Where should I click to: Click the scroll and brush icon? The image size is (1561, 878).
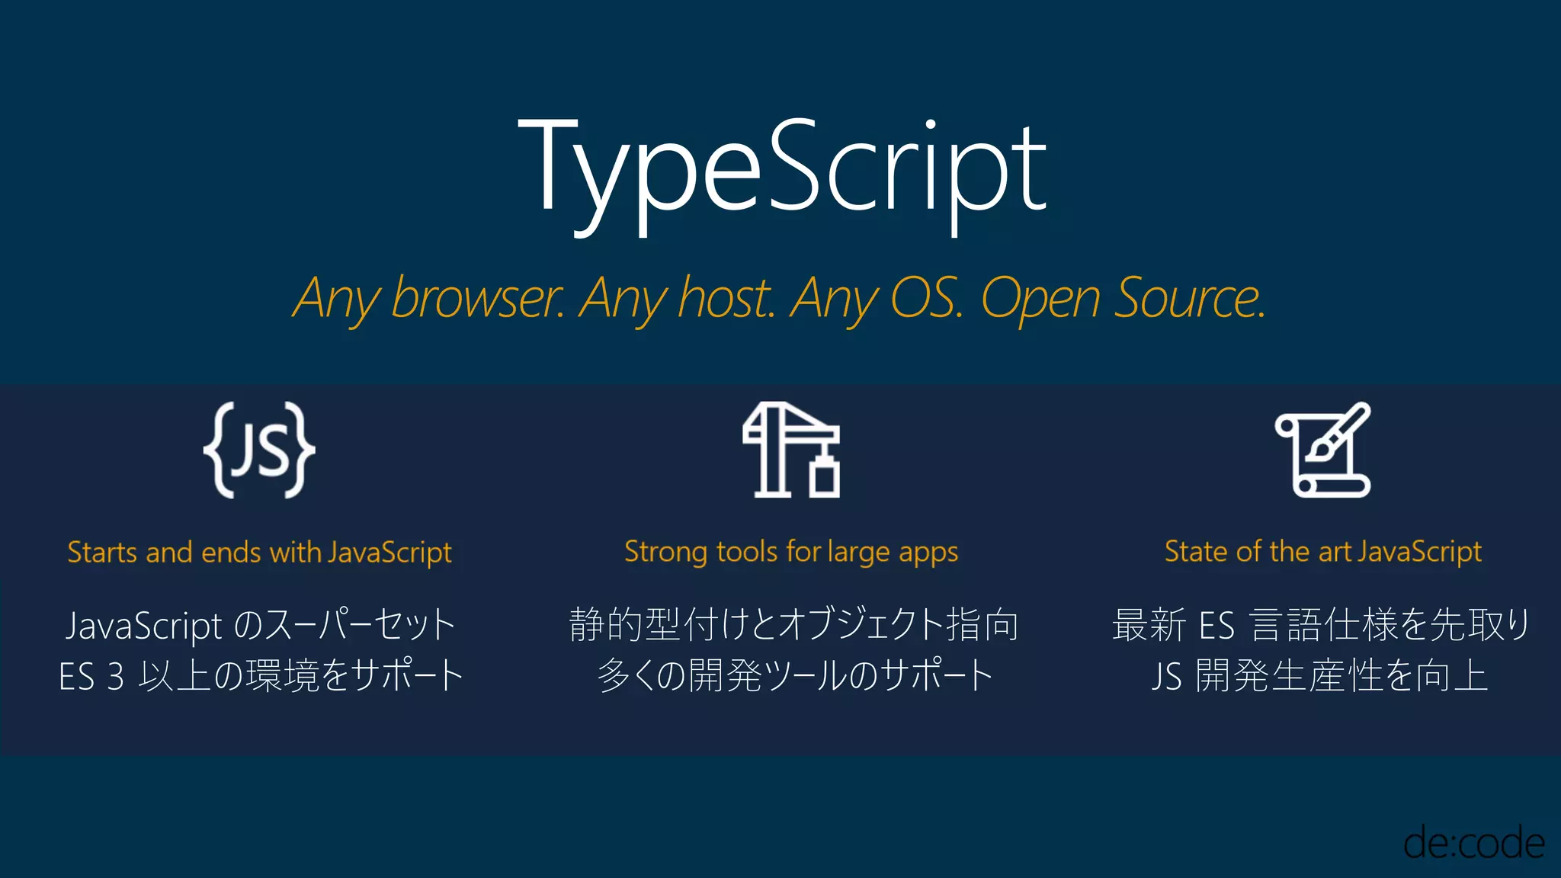pos(1323,450)
